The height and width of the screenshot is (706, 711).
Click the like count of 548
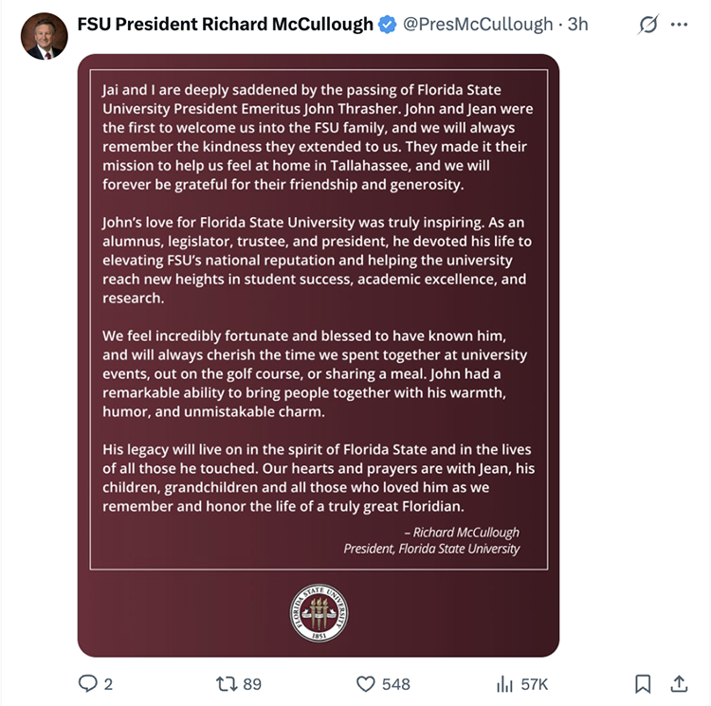(396, 684)
